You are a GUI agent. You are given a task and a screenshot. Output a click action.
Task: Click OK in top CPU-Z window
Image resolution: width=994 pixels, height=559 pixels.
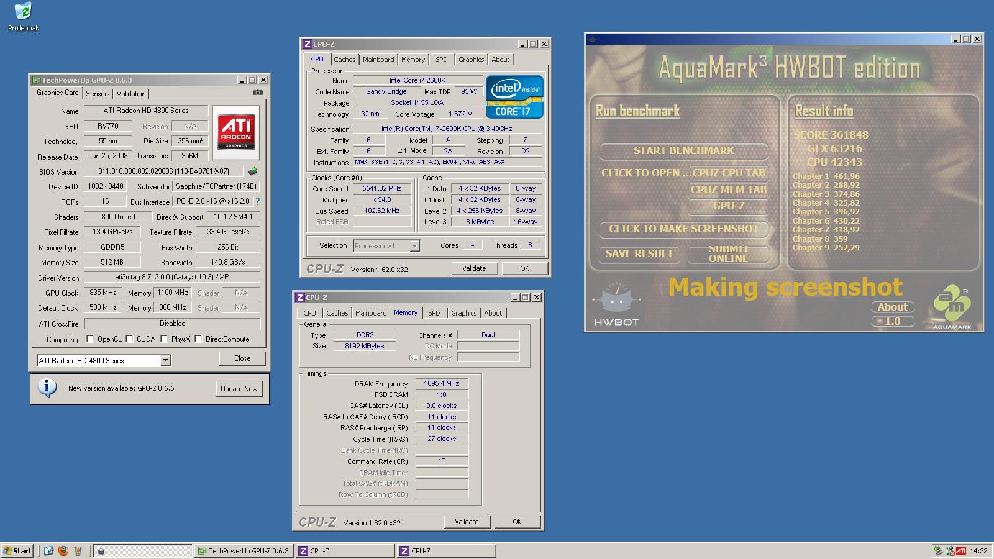[524, 268]
